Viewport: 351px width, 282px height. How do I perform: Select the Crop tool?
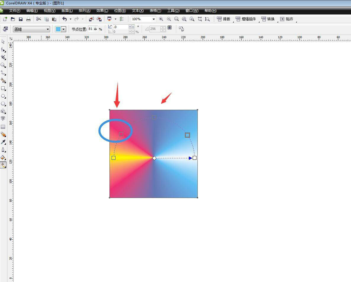click(x=3, y=57)
